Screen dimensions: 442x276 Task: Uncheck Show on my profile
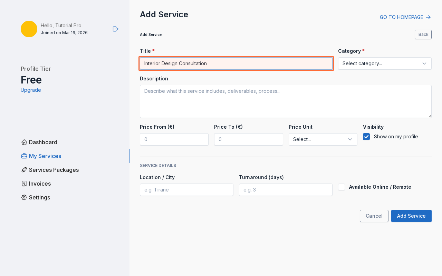[366, 137]
